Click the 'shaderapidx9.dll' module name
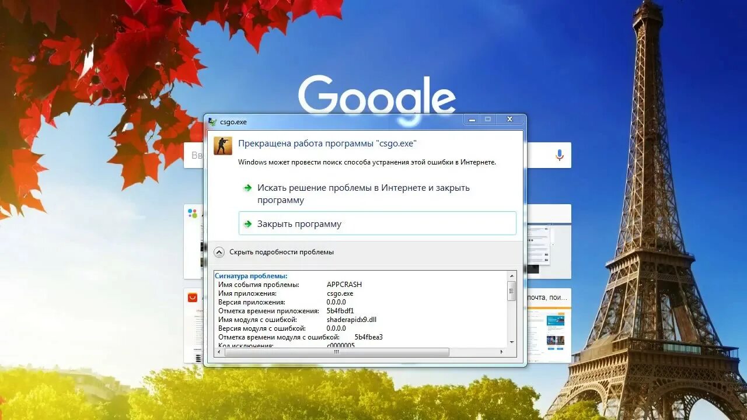The height and width of the screenshot is (420, 747). (351, 320)
